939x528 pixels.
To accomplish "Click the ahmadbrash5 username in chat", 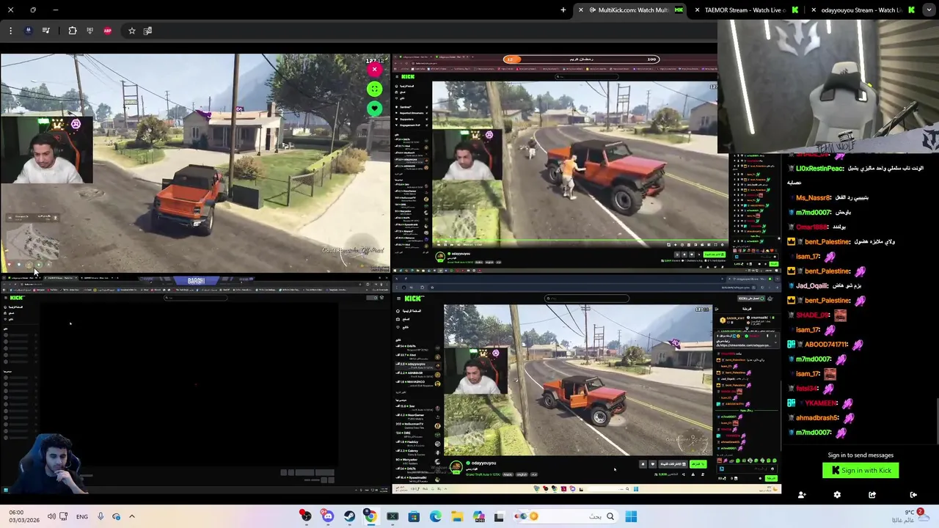I will tap(817, 418).
